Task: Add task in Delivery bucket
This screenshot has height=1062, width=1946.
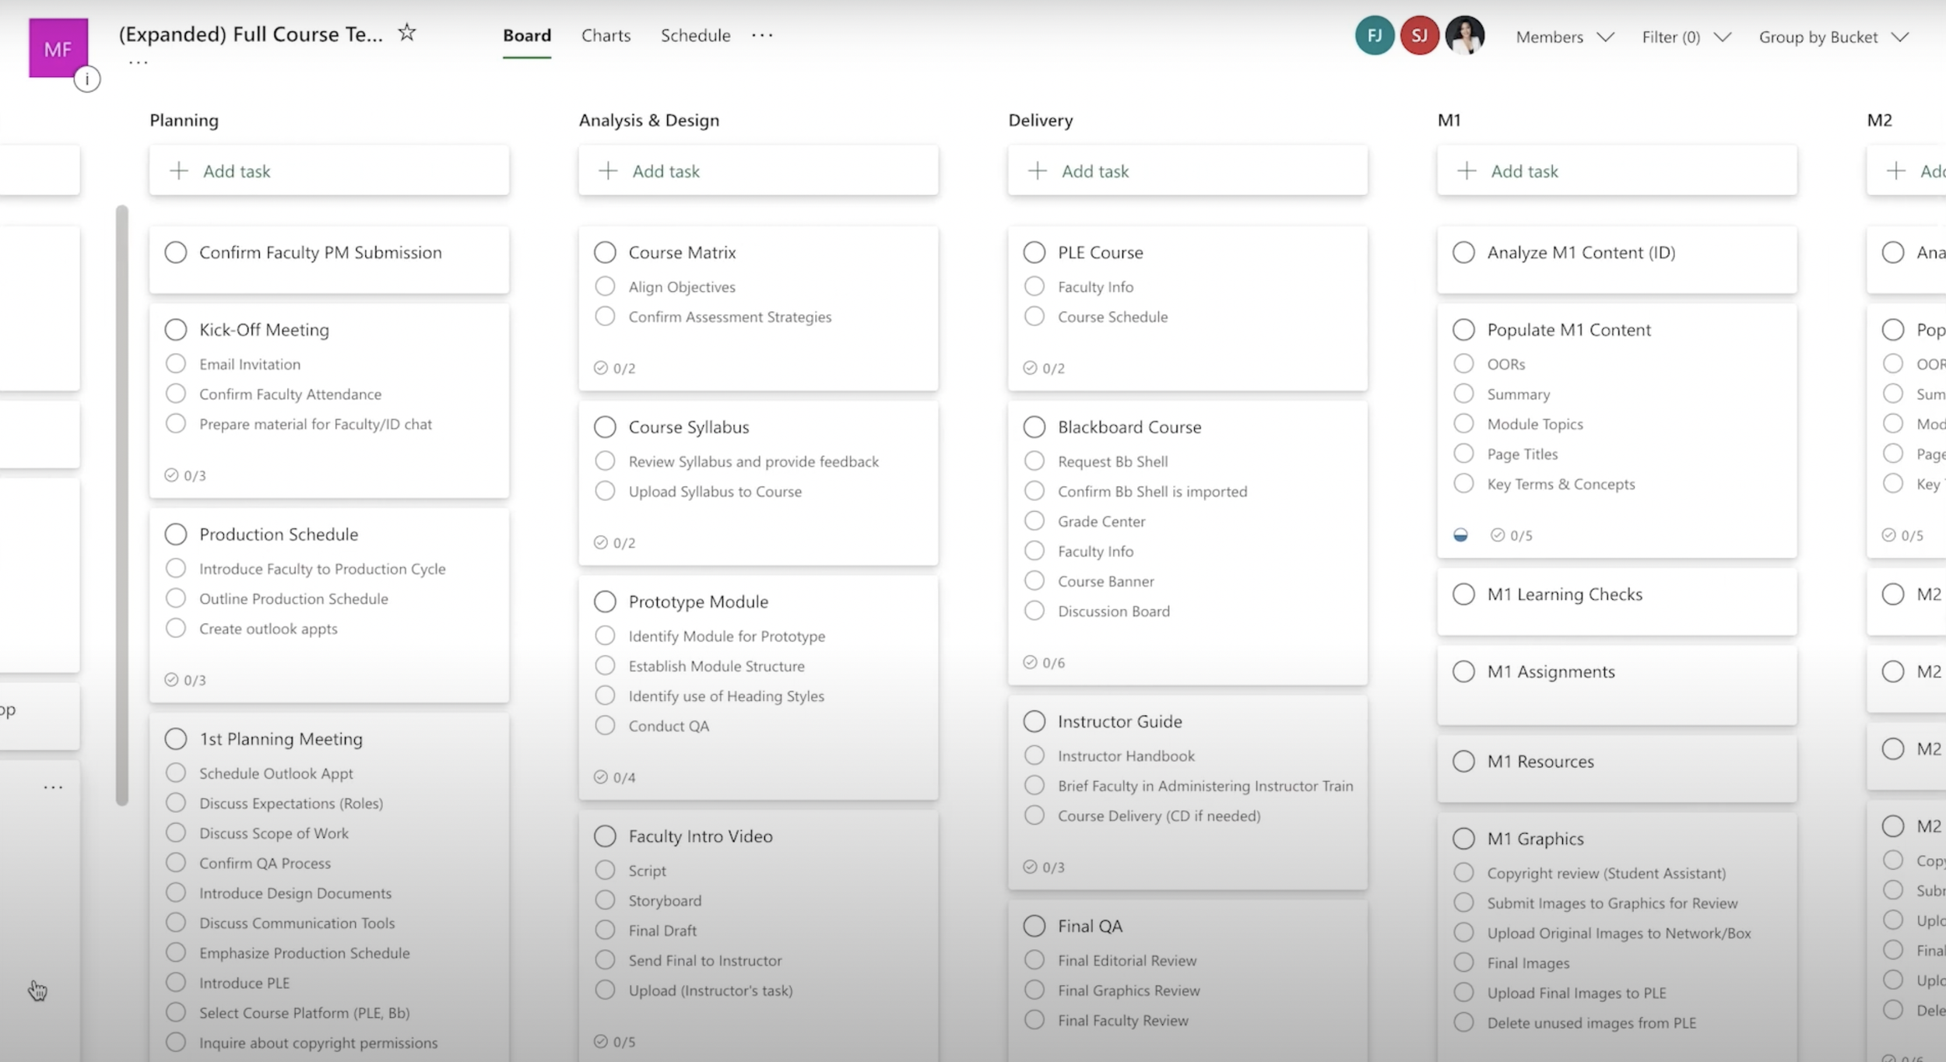Action: tap(1188, 170)
